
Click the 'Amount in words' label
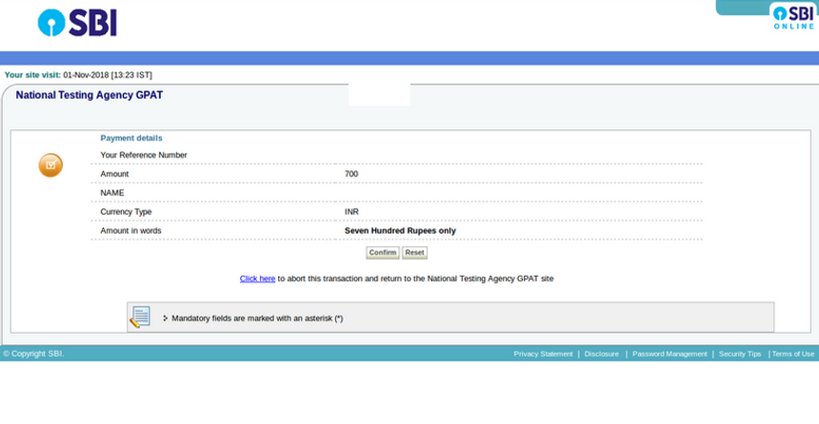[130, 230]
